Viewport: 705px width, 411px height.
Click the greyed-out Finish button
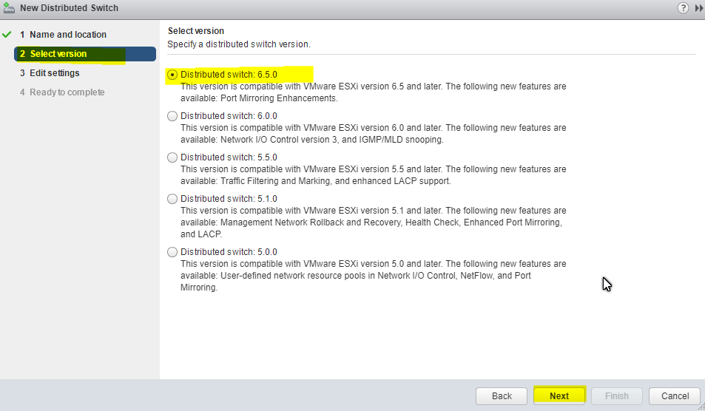616,395
